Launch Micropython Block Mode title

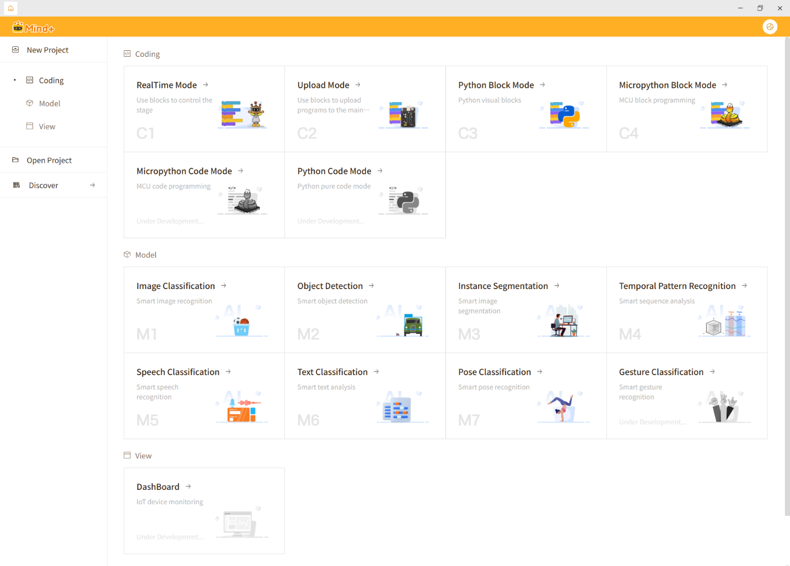pyautogui.click(x=667, y=85)
